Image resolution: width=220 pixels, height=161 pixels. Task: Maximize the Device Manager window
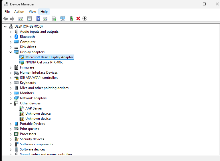coord(204,4)
